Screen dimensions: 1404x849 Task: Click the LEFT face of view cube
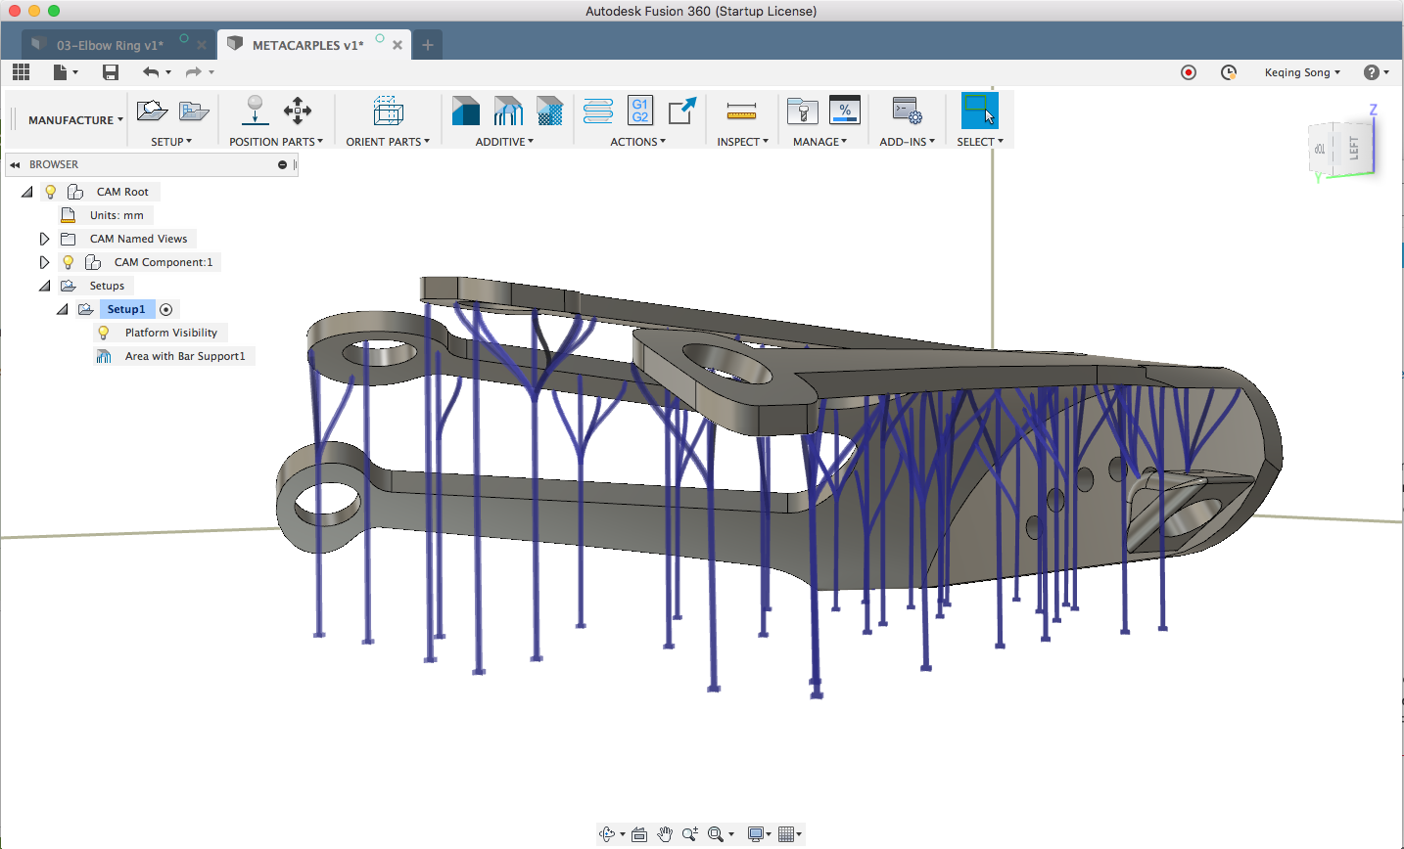1355,148
